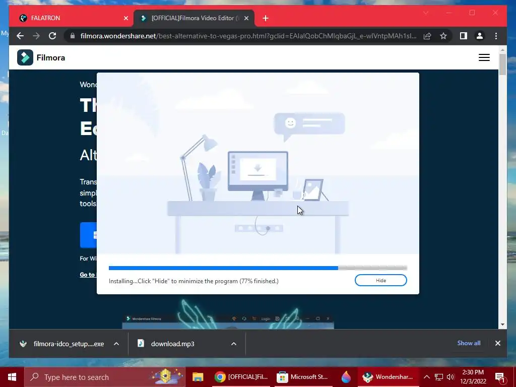Open the filmora-idco_setup.exe download item

pos(62,344)
